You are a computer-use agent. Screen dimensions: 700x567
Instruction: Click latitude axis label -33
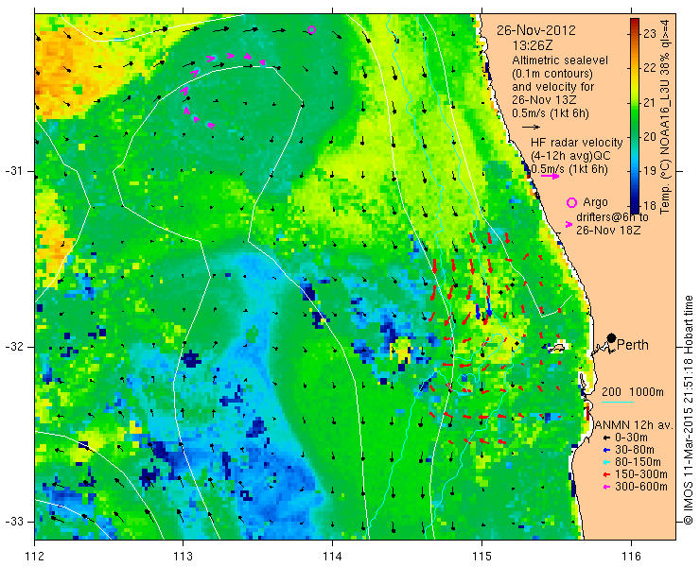click(13, 522)
